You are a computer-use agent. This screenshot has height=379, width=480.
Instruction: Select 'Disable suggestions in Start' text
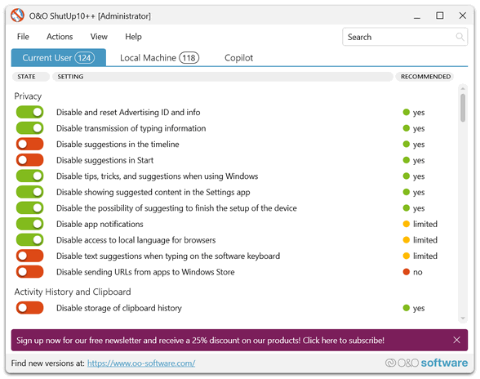coord(104,160)
